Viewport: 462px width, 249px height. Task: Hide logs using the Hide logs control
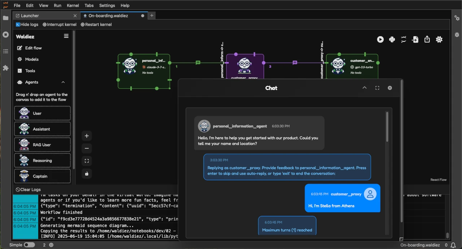(27, 24)
